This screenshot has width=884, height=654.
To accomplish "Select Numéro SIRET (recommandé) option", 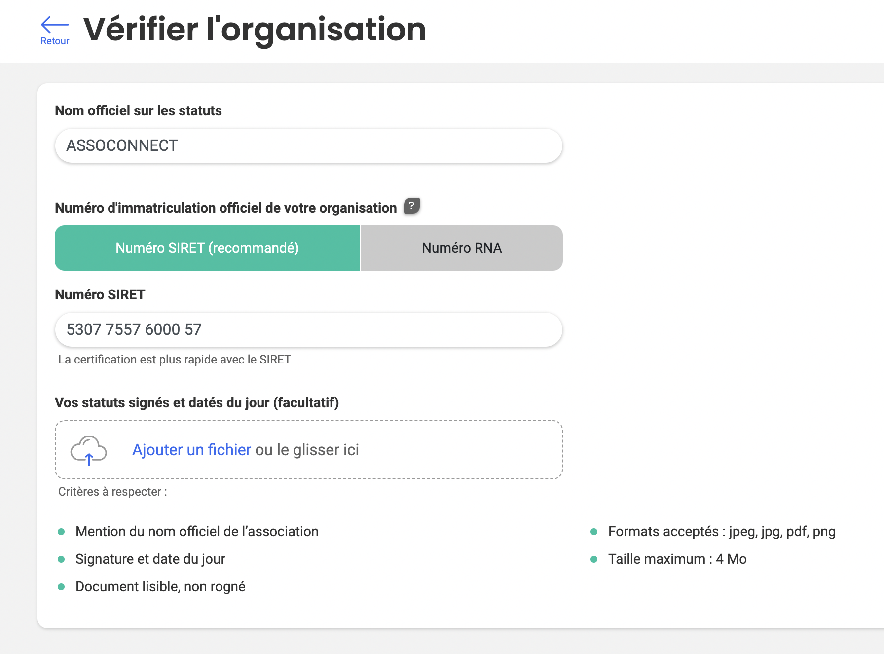I will click(x=207, y=248).
